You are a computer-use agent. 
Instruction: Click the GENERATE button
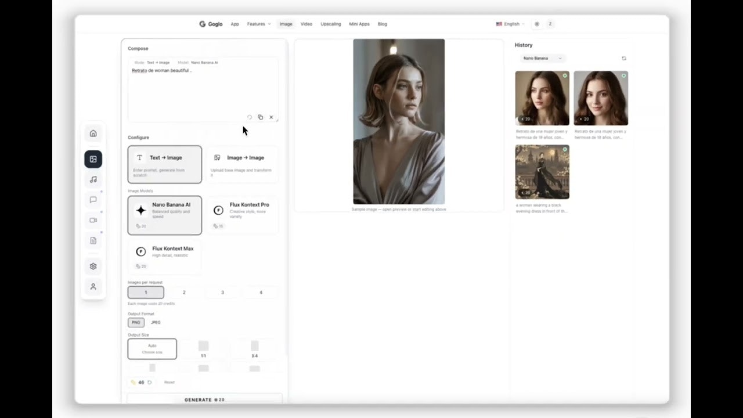[204, 399]
